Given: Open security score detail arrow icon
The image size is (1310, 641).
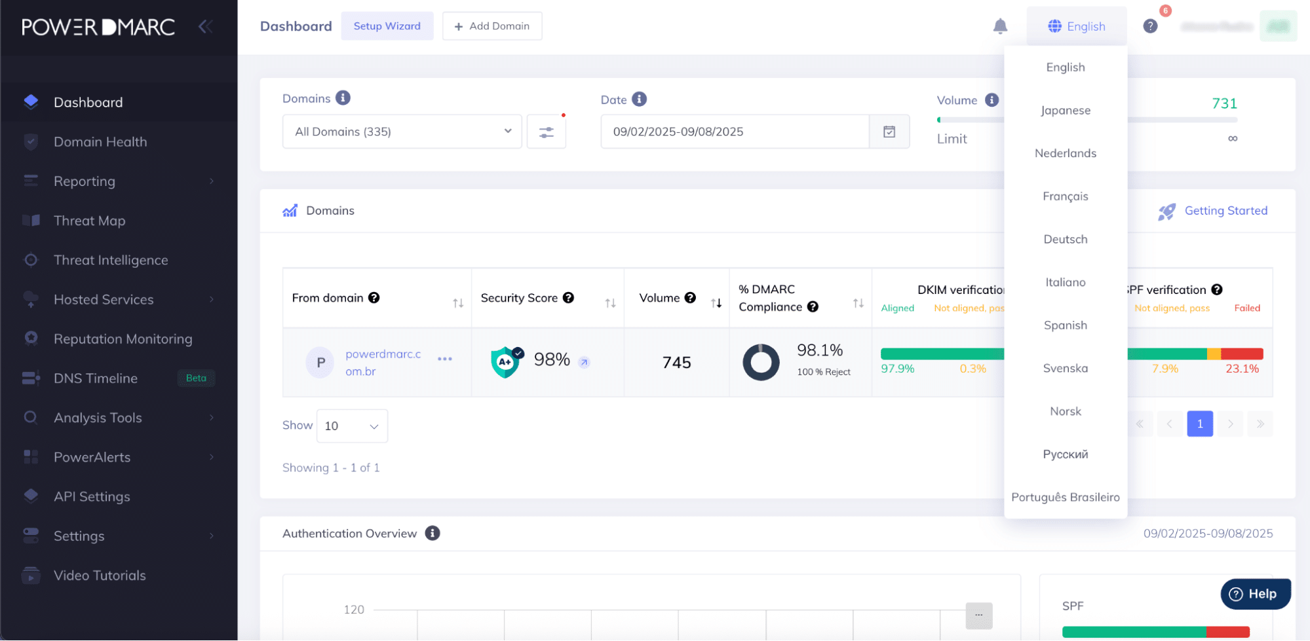Looking at the screenshot, I should point(584,362).
